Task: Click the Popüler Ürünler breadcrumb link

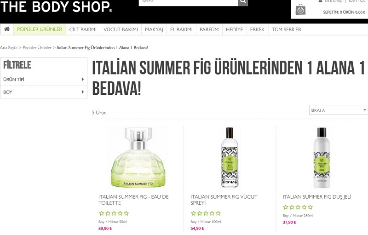Action: [x=37, y=48]
